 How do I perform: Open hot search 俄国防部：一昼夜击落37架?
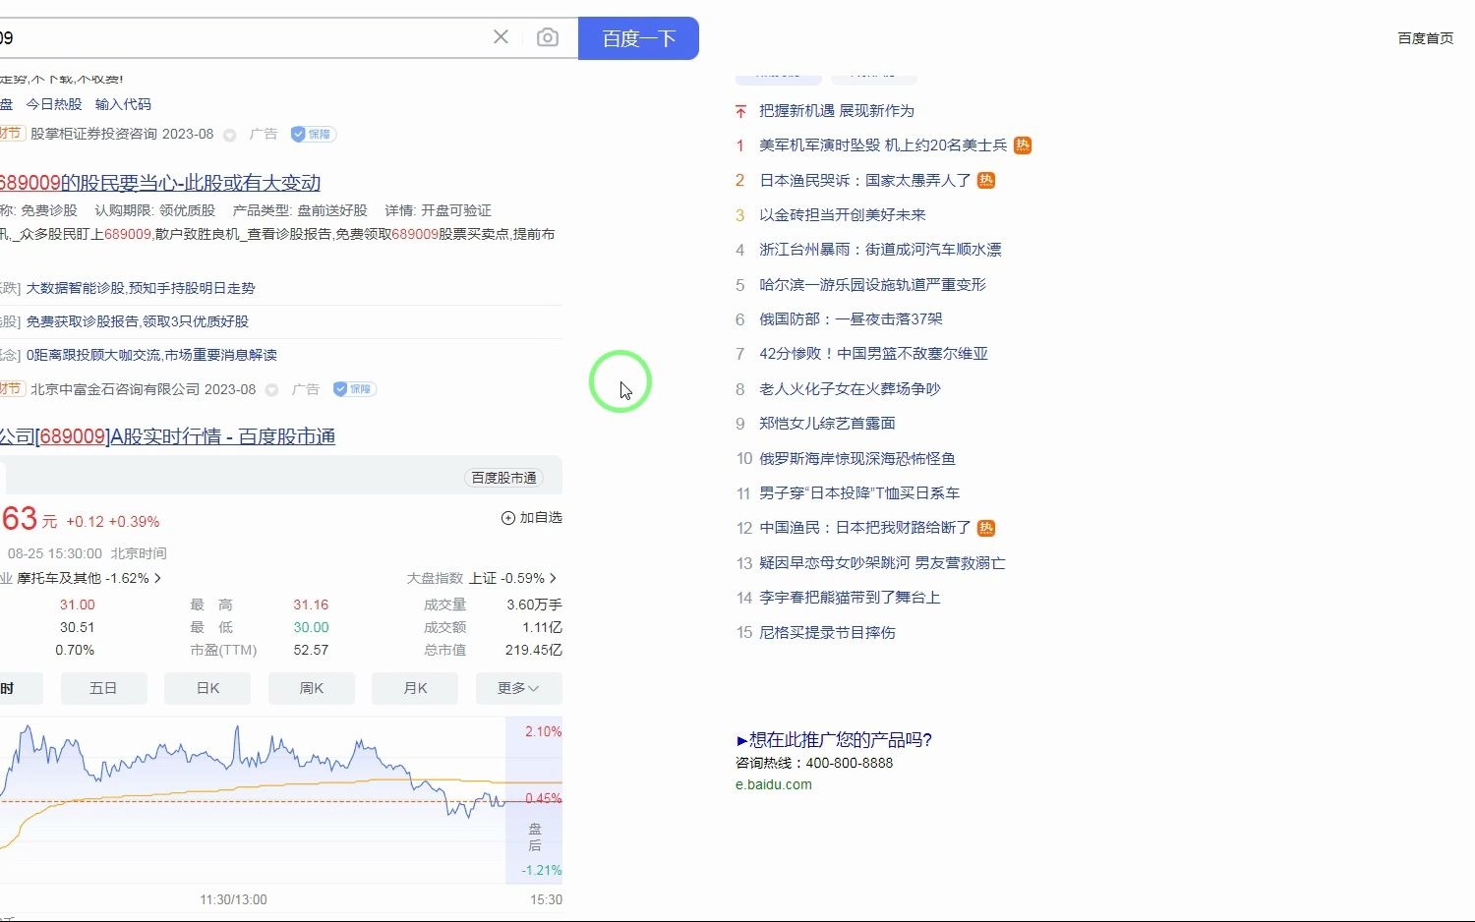coord(851,319)
